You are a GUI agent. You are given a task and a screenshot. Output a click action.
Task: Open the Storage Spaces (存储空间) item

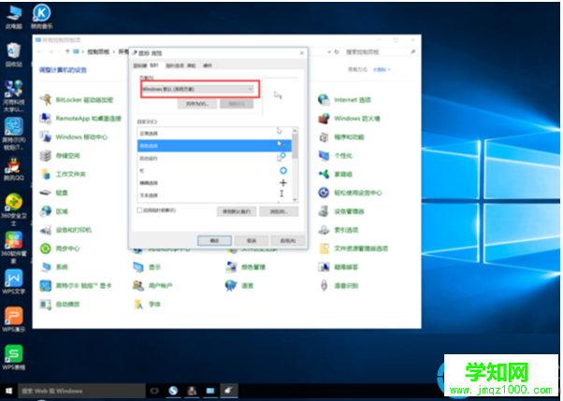[60, 155]
